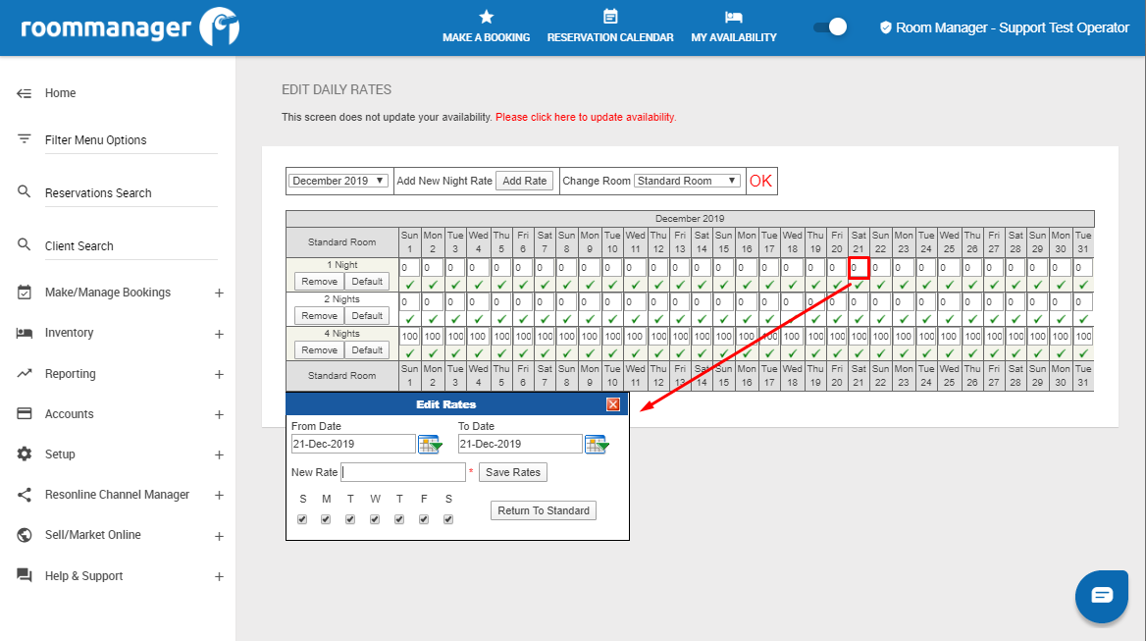Click the Resonline Channel Manager share icon
1146x641 pixels.
coord(25,495)
